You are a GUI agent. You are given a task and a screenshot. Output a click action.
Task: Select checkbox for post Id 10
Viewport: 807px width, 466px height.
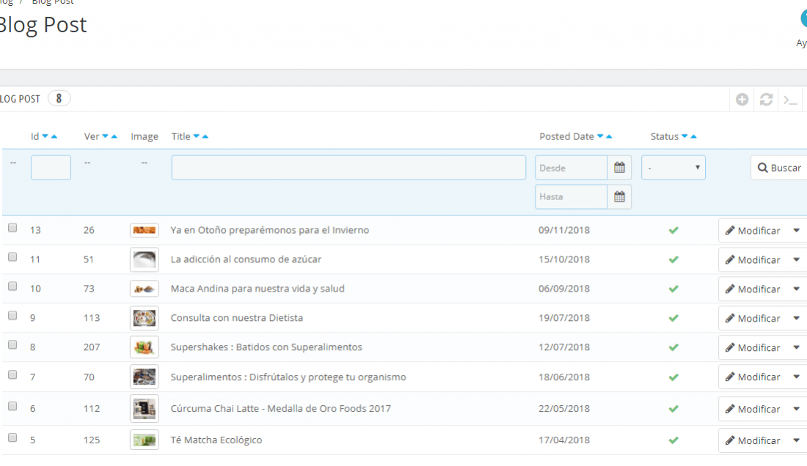tap(12, 286)
